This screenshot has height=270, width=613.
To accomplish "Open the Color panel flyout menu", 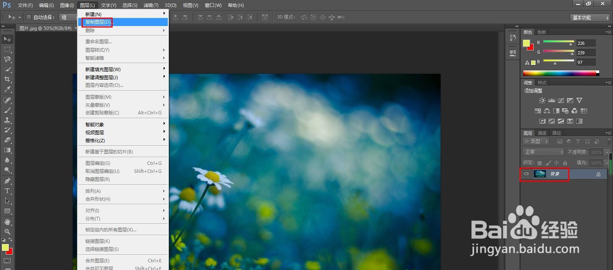I will pyautogui.click(x=608, y=32).
